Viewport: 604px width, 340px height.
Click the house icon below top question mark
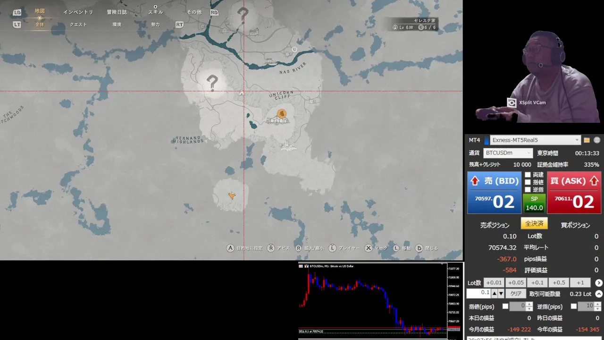pos(254,32)
